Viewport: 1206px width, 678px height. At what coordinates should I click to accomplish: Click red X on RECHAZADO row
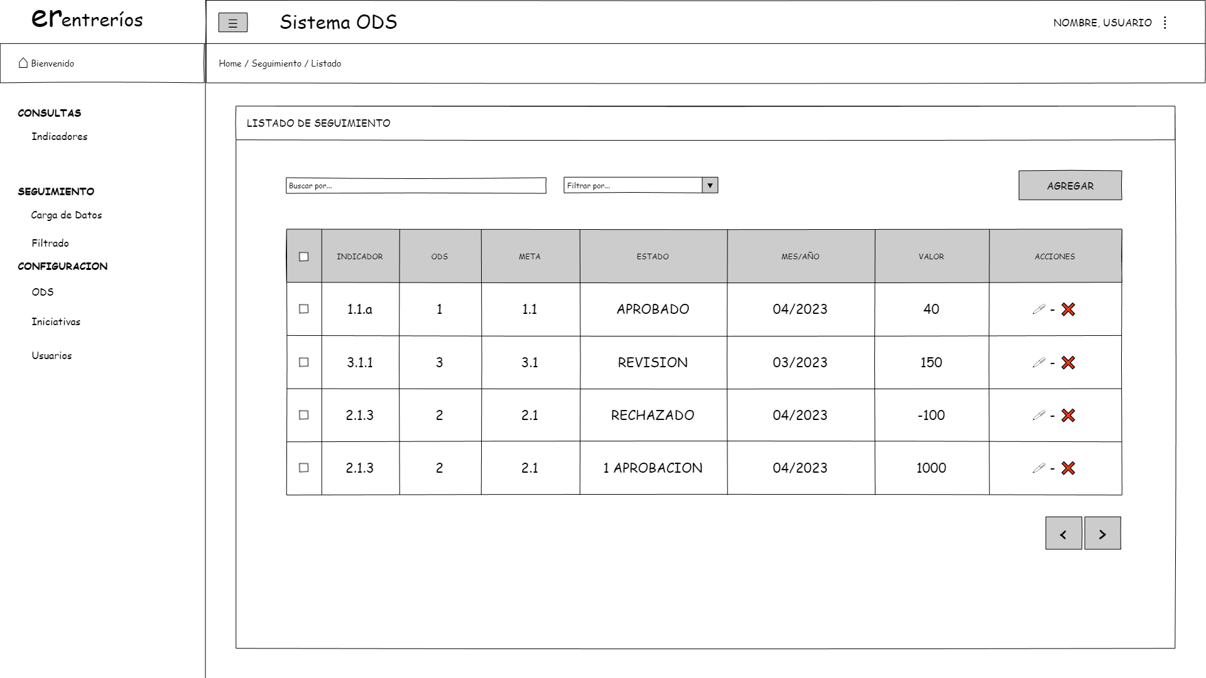(x=1068, y=416)
